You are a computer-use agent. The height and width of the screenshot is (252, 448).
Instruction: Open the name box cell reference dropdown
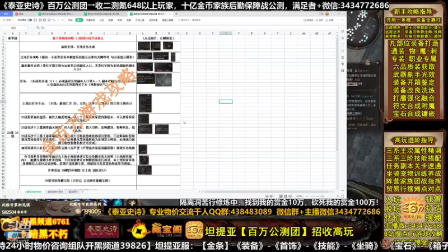(27, 28)
